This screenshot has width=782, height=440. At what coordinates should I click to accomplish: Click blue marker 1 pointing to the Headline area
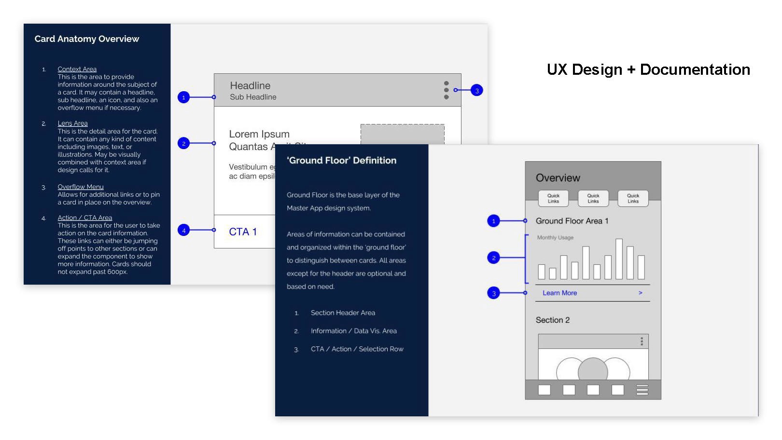(183, 97)
